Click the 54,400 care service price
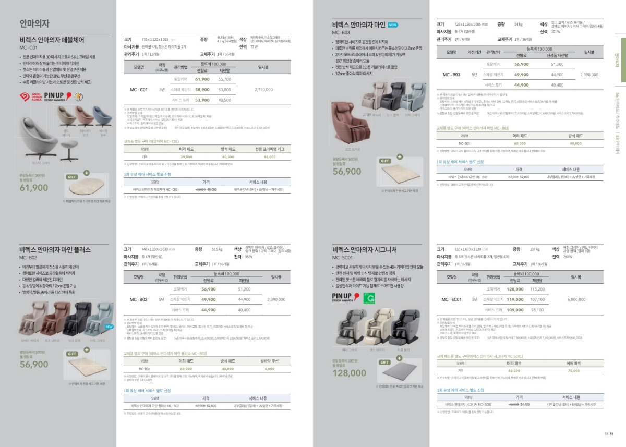The height and width of the screenshot is (447, 626). point(525,404)
